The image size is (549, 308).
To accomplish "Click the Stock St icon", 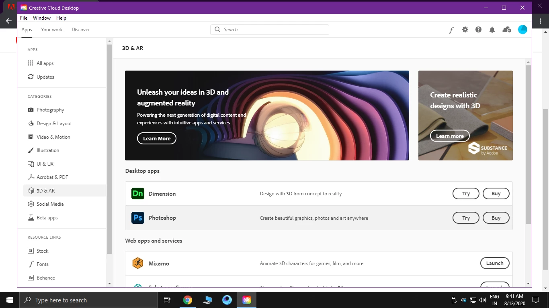I will (x=31, y=251).
